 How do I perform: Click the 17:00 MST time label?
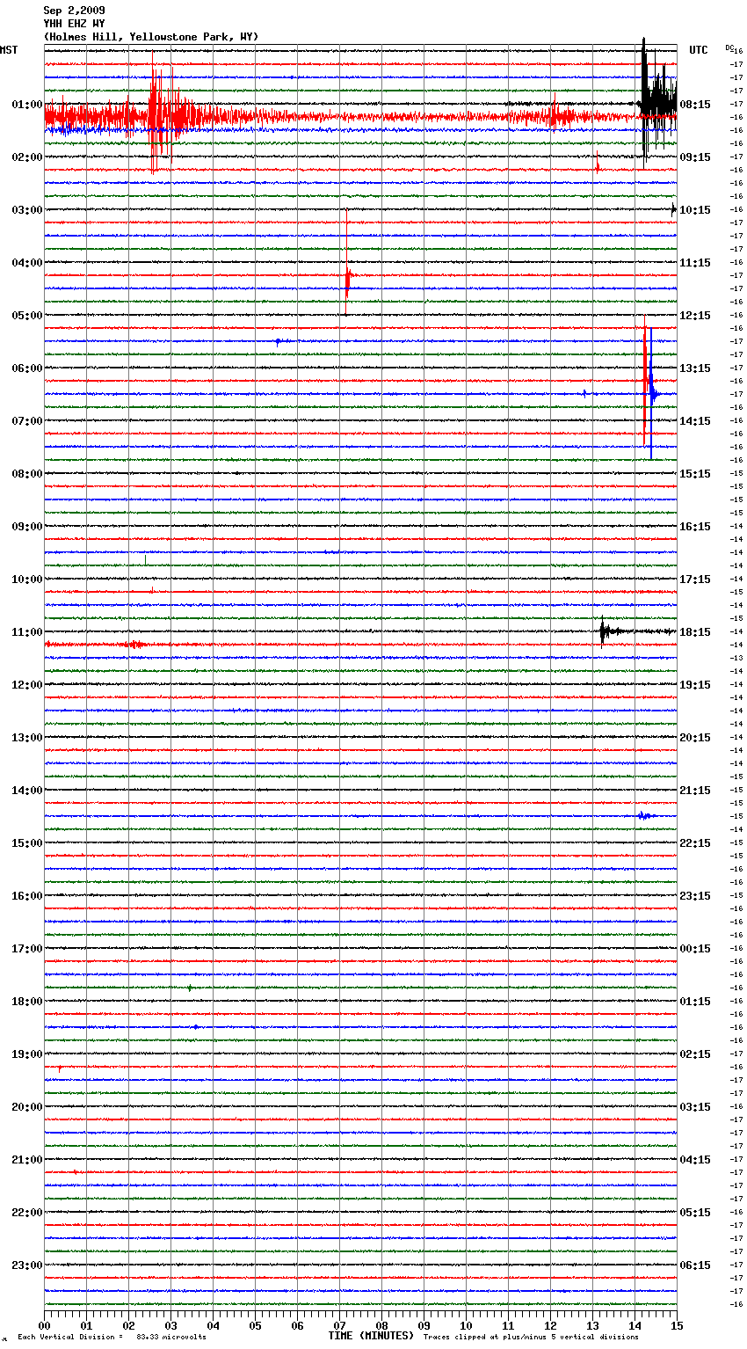click(27, 949)
